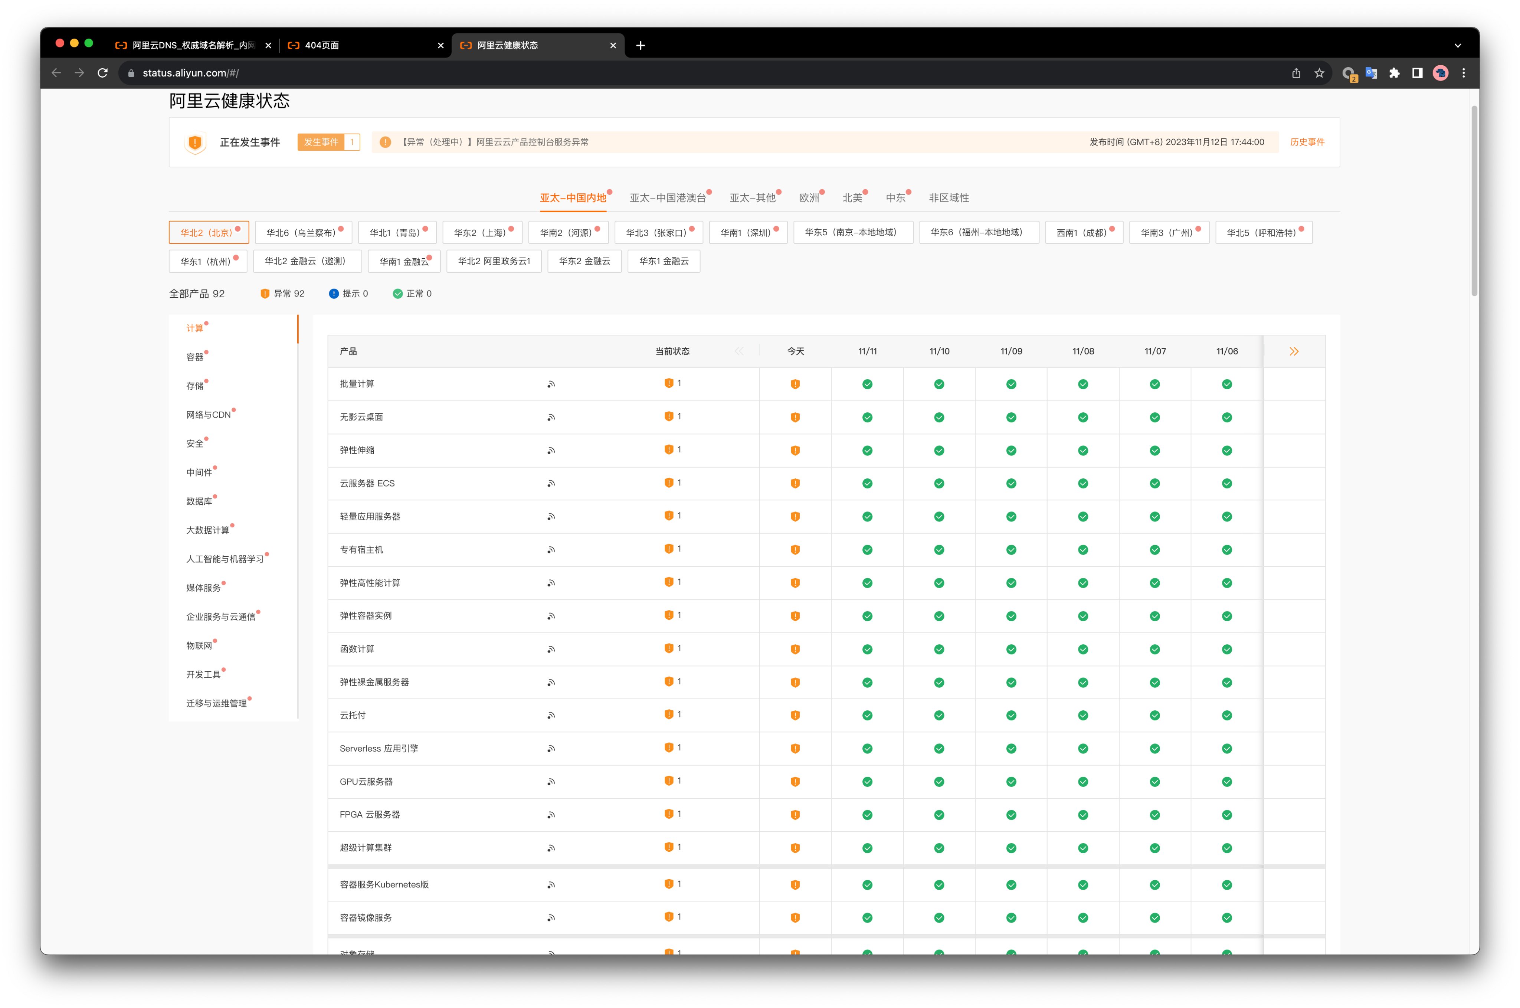Screen dimensions: 1520x1008
Task: Click today's warning icon for 无影云桌面
Action: pyautogui.click(x=796, y=416)
